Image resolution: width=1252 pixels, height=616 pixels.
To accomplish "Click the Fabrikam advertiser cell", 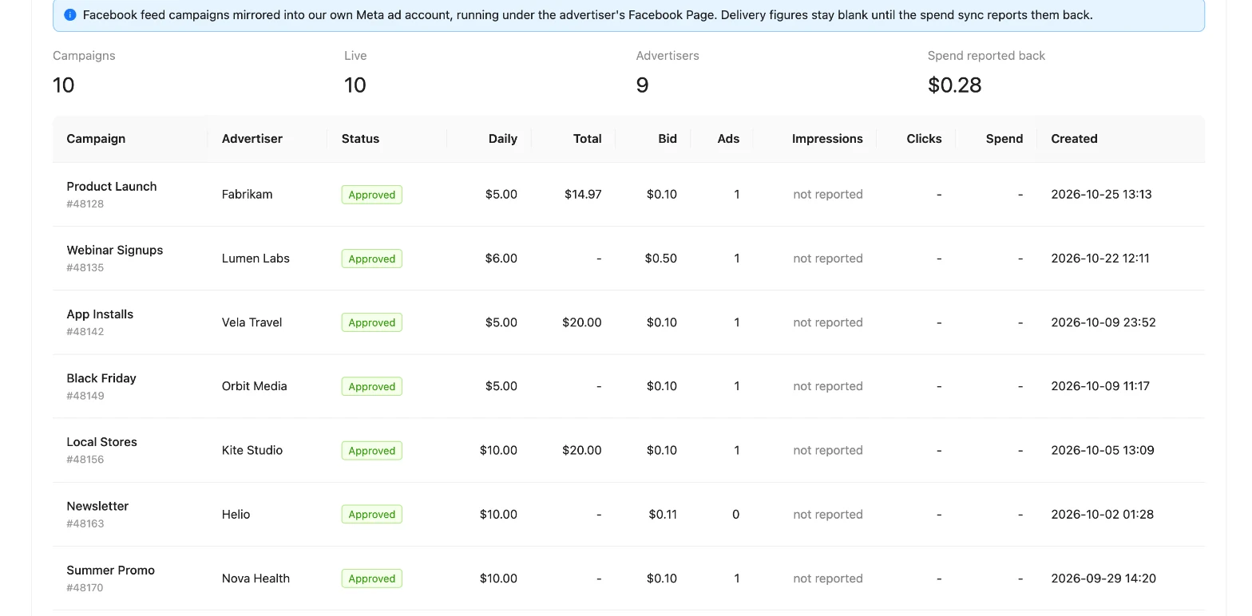I will [248, 195].
